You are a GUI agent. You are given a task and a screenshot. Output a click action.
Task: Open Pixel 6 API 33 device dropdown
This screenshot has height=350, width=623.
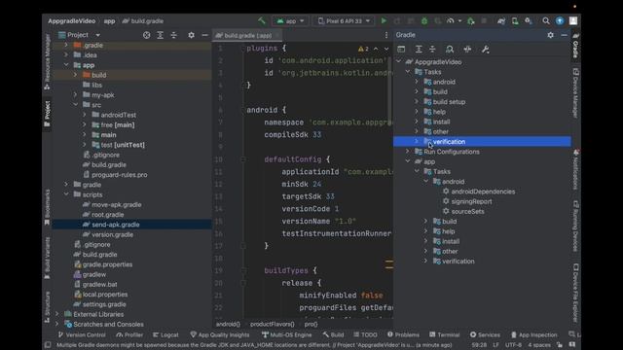(x=344, y=20)
